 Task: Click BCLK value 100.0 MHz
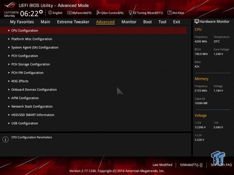click(x=201, y=54)
